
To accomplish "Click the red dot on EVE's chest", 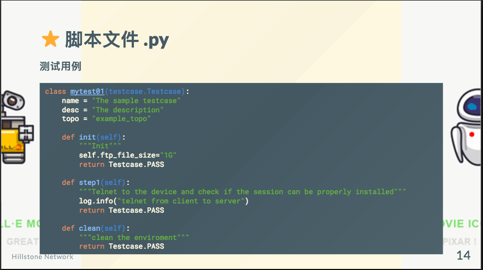I will point(472,134).
